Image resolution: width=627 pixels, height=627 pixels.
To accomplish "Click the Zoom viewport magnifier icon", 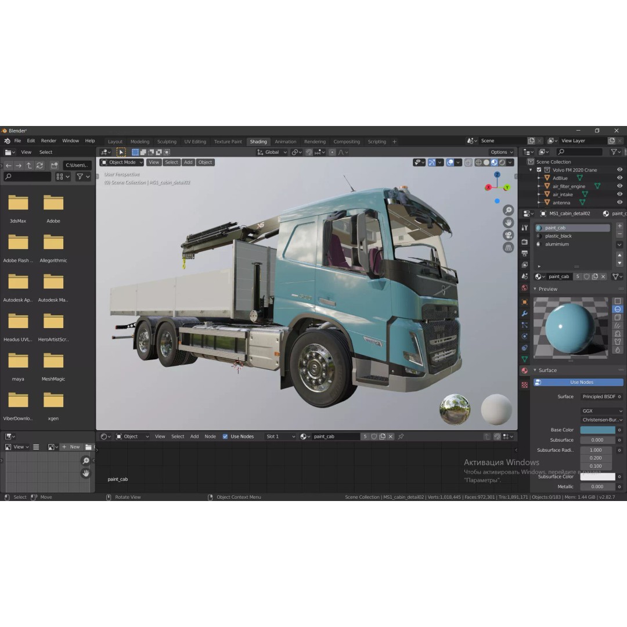I will tap(508, 210).
